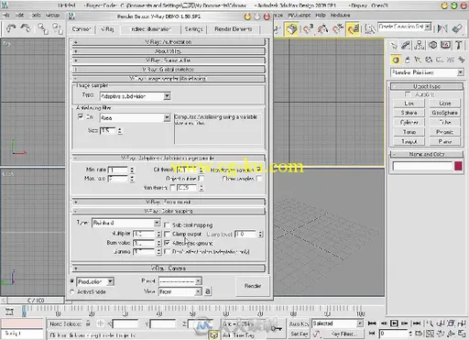The image size is (469, 340).
Task: Select the Lights category icon
Action: pyautogui.click(x=418, y=60)
